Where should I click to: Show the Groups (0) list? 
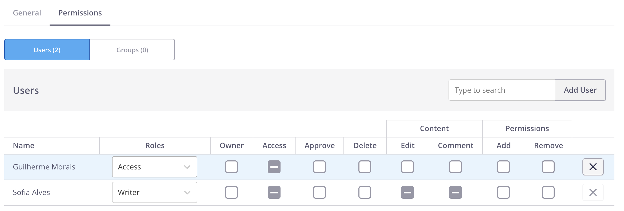[132, 50]
